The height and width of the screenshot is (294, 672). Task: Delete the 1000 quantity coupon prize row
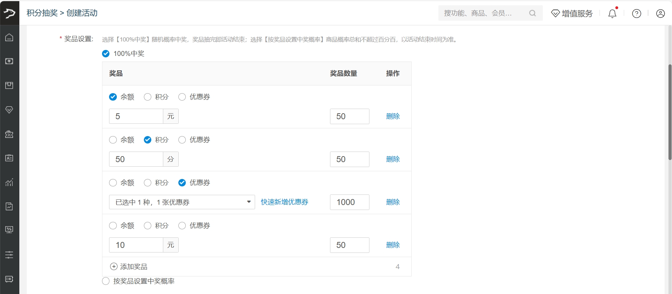click(393, 202)
